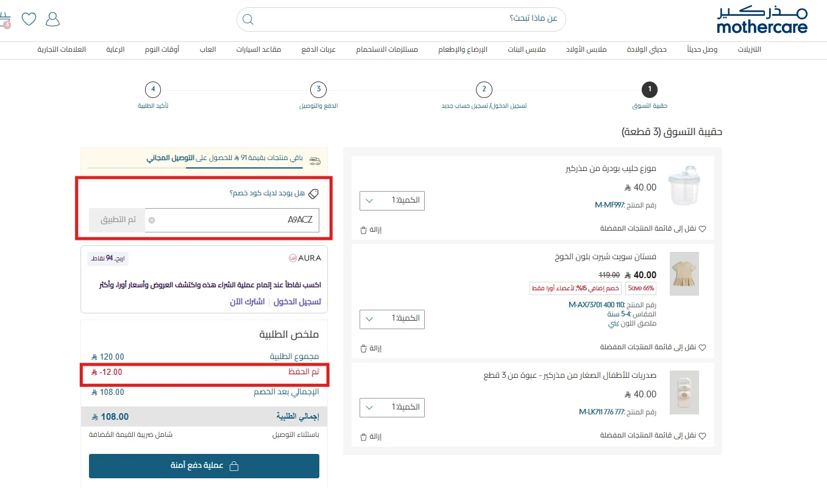The image size is (827, 488).
Task: Click the -12.00 saved amount
Action: tap(107, 372)
